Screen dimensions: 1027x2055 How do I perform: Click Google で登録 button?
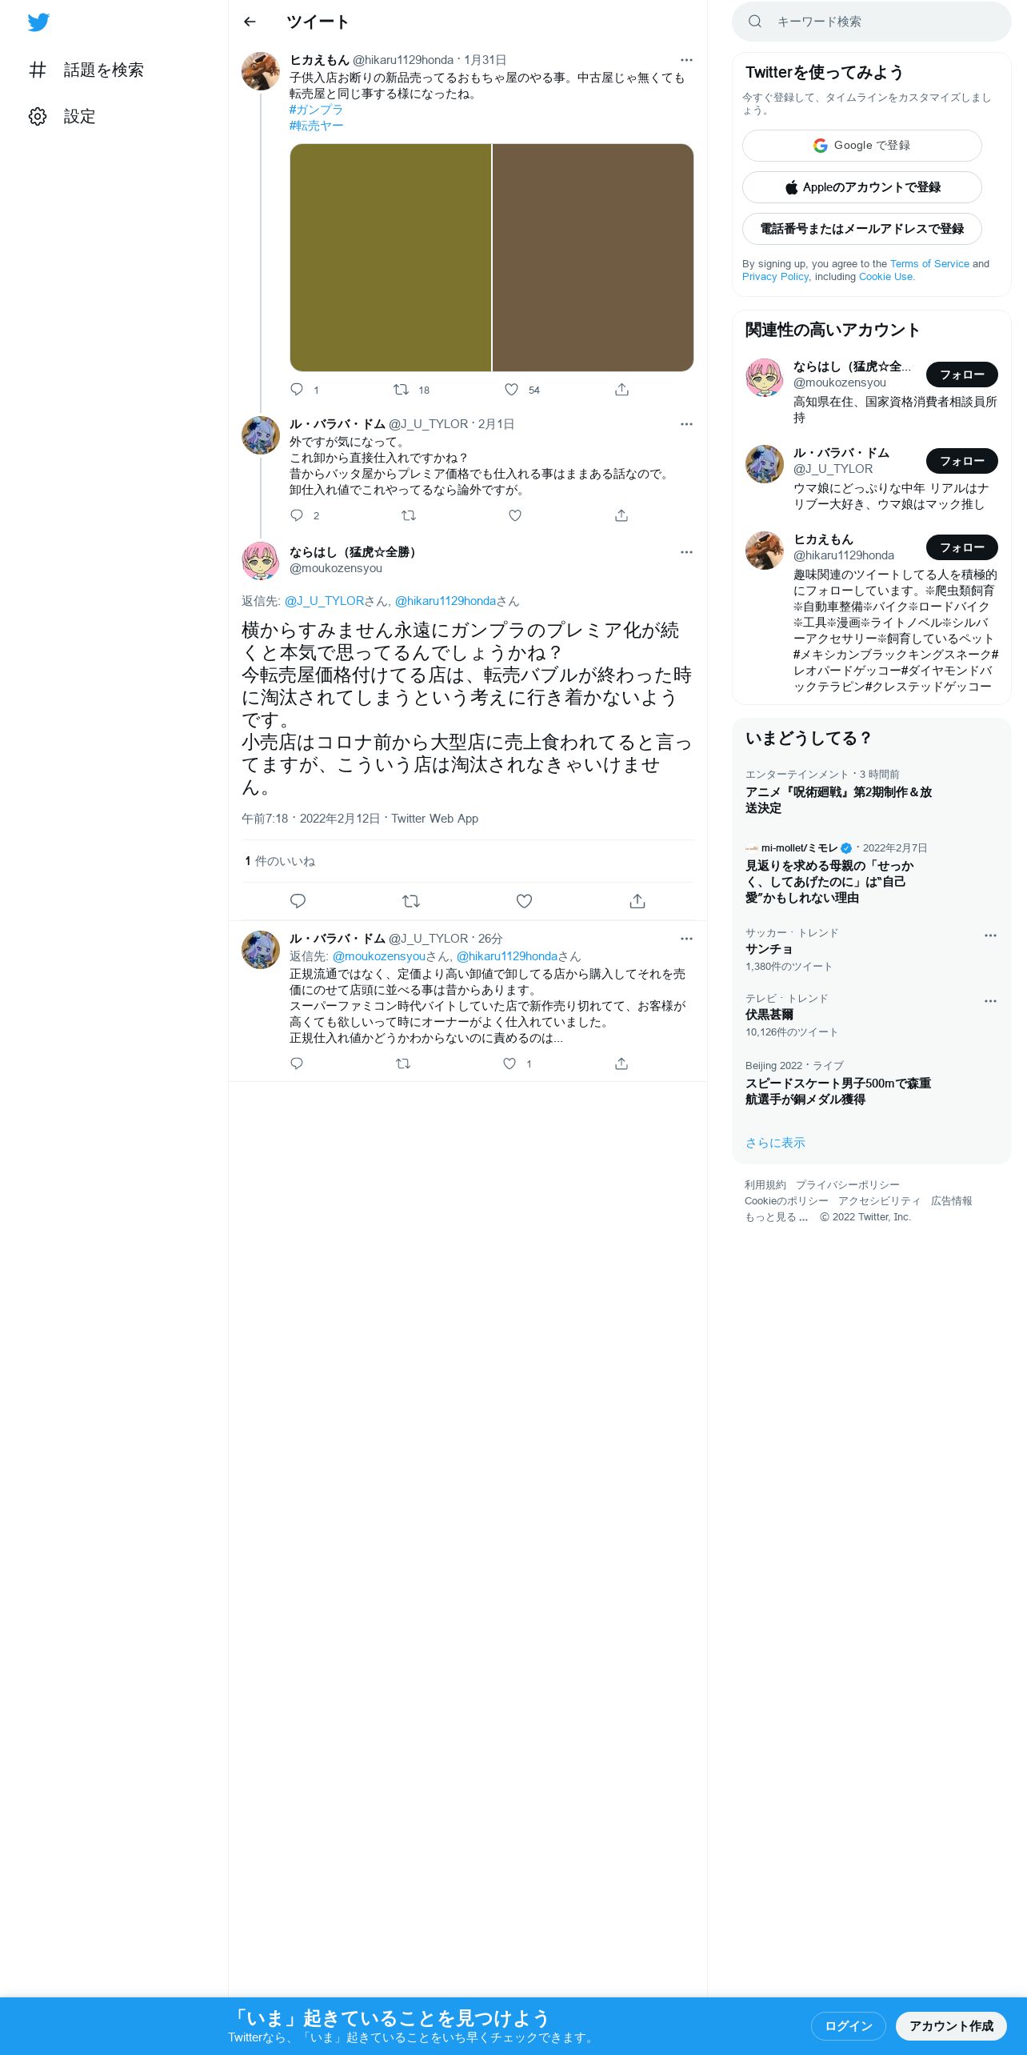862,146
